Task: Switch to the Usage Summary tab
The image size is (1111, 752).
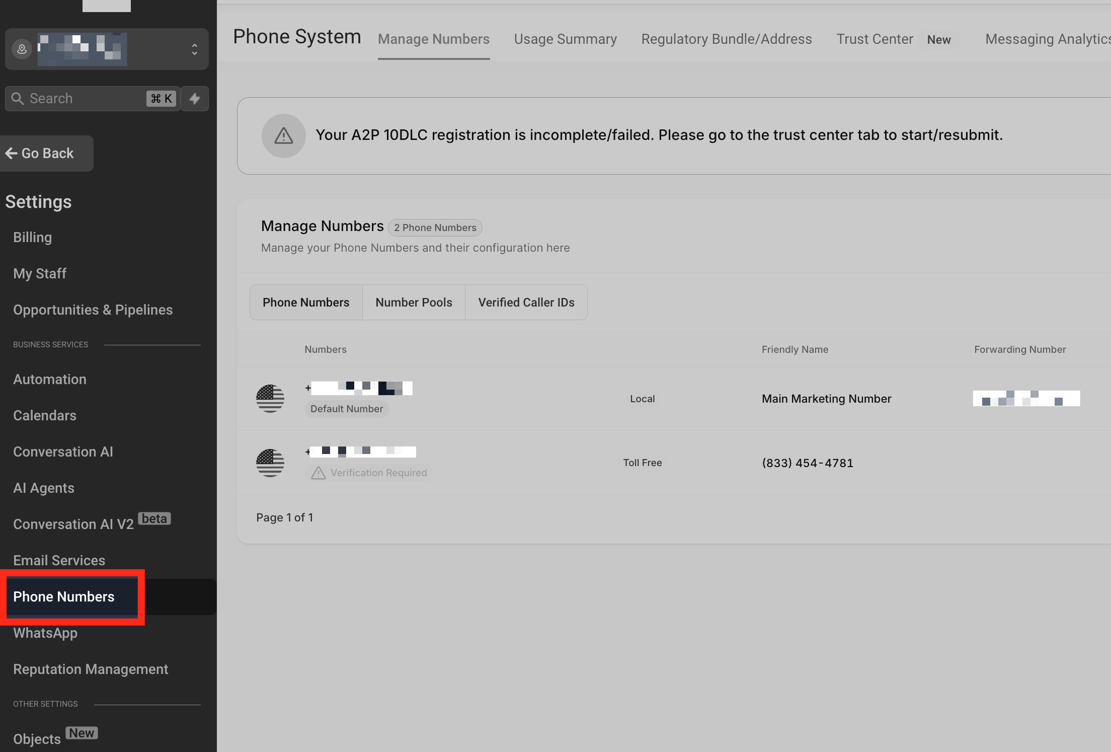Action: pos(565,39)
